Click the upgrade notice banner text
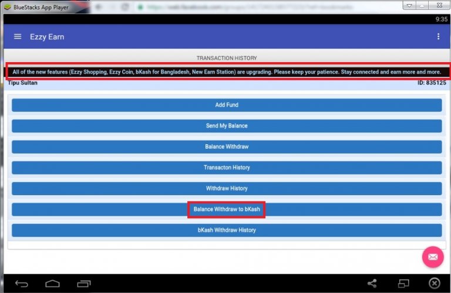The image size is (451, 293). [227, 72]
